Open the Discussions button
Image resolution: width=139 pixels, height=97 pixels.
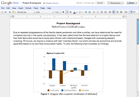[x=114, y=3]
